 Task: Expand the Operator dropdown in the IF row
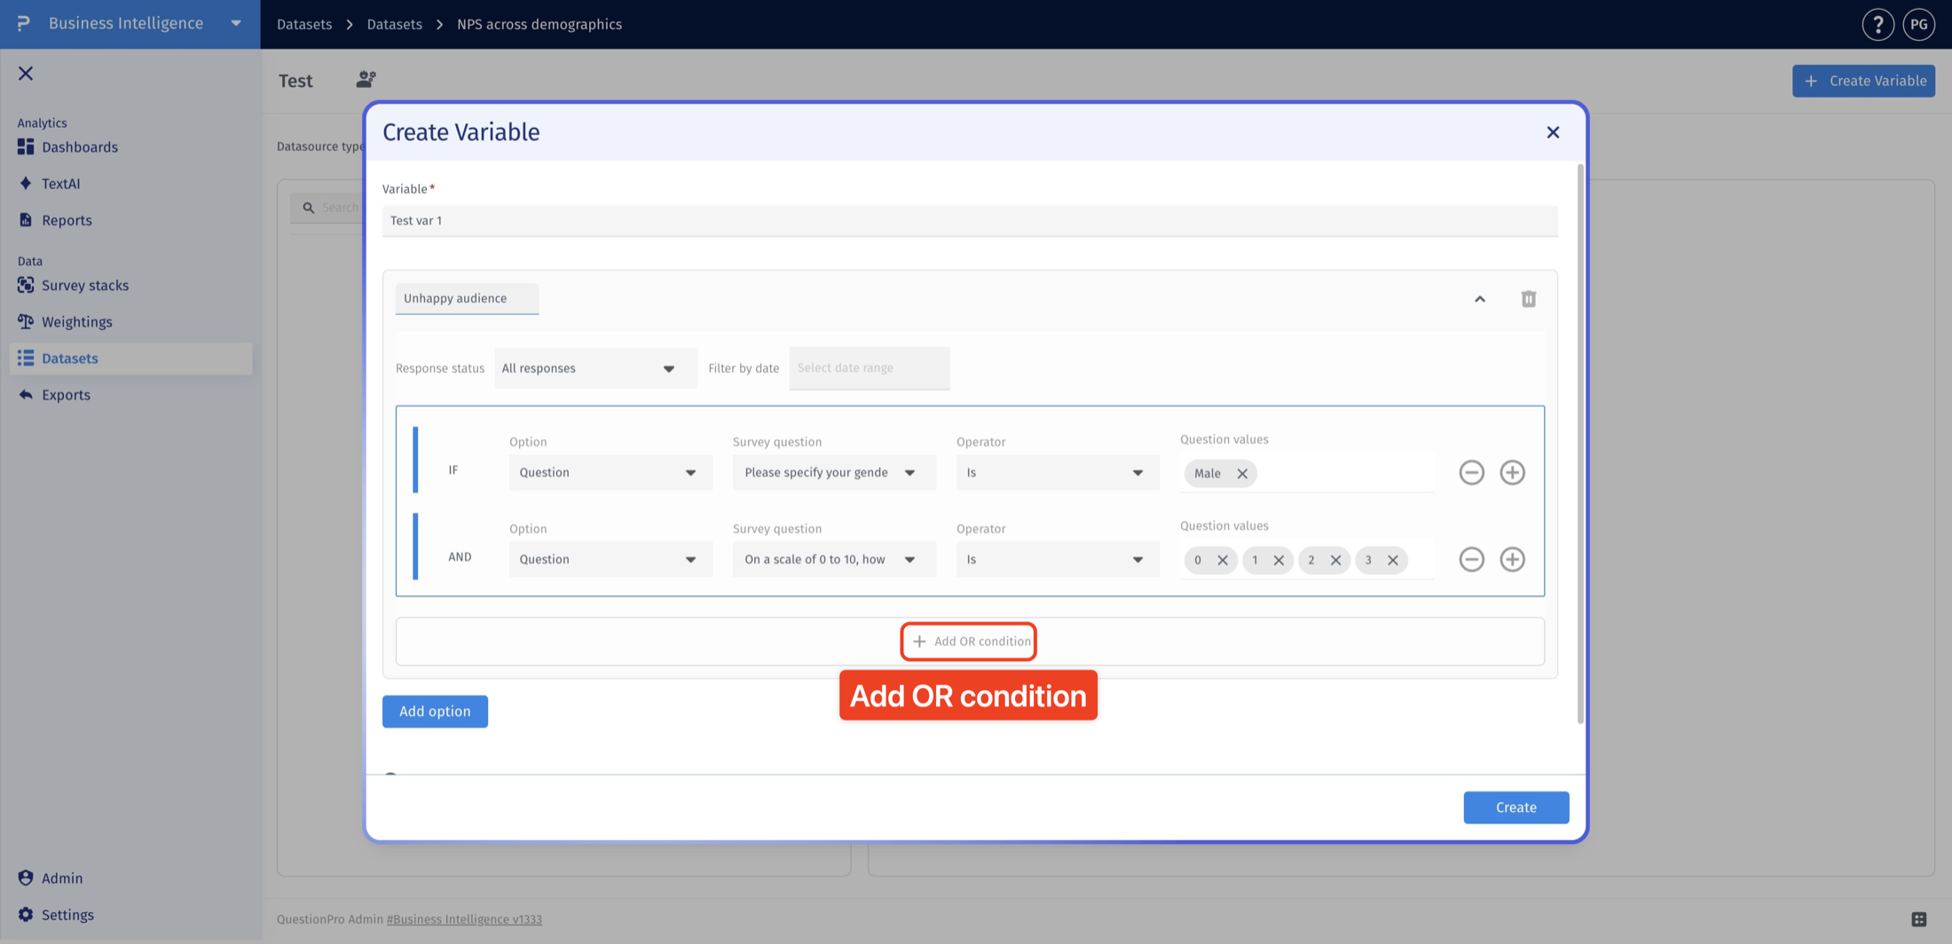[1057, 473]
